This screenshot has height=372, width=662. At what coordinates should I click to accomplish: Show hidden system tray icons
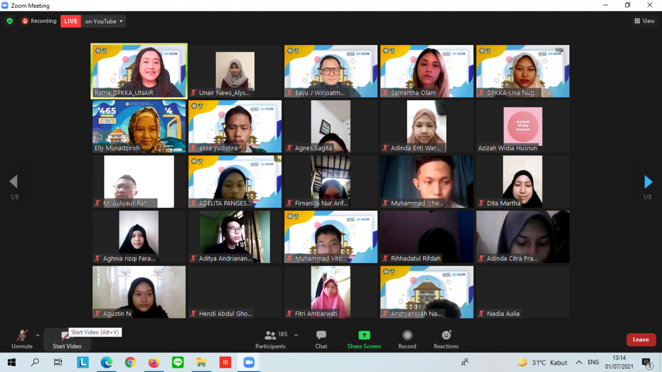[x=579, y=363]
